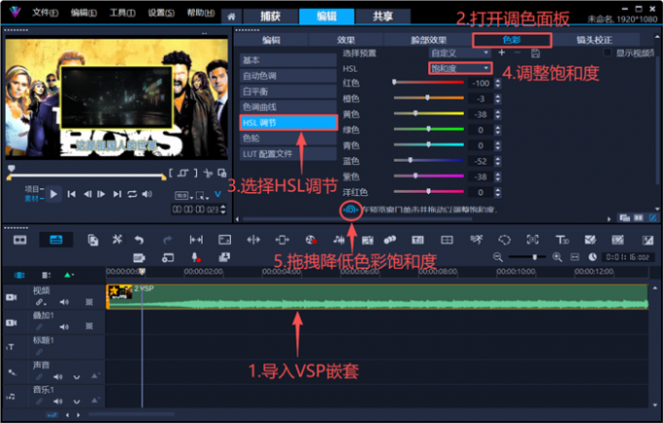Image resolution: width=663 pixels, height=423 pixels.
Task: Open the 16:9 aspect ratio dropdown
Action: 184,196
